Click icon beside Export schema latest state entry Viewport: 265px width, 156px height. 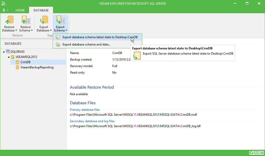coord(58,37)
